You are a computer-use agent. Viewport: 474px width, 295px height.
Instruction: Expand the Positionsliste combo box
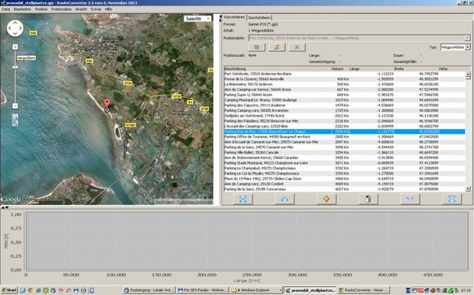pos(467,38)
